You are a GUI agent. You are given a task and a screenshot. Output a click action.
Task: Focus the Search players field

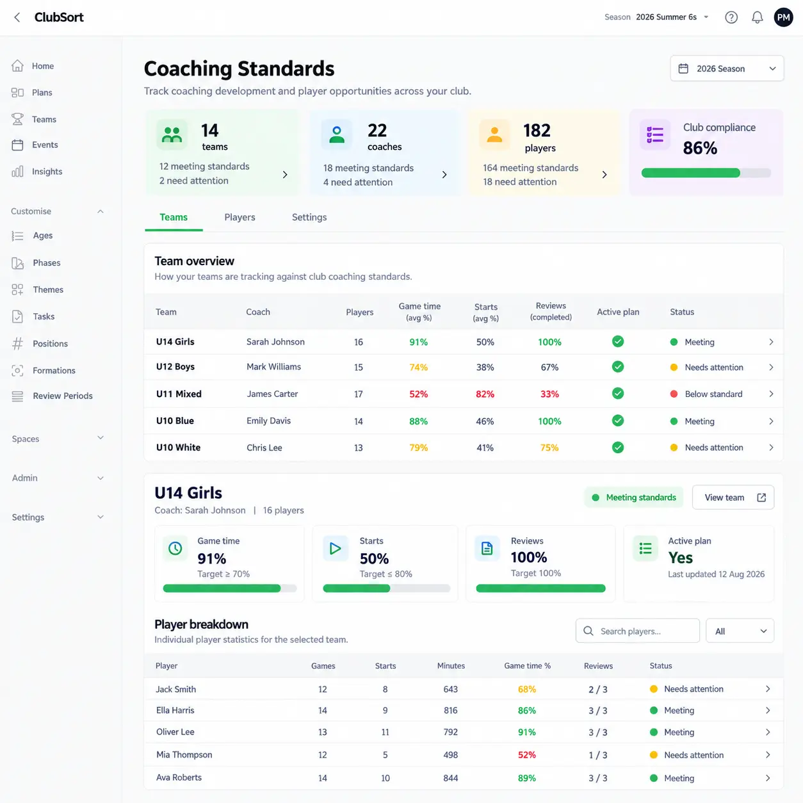tap(638, 631)
